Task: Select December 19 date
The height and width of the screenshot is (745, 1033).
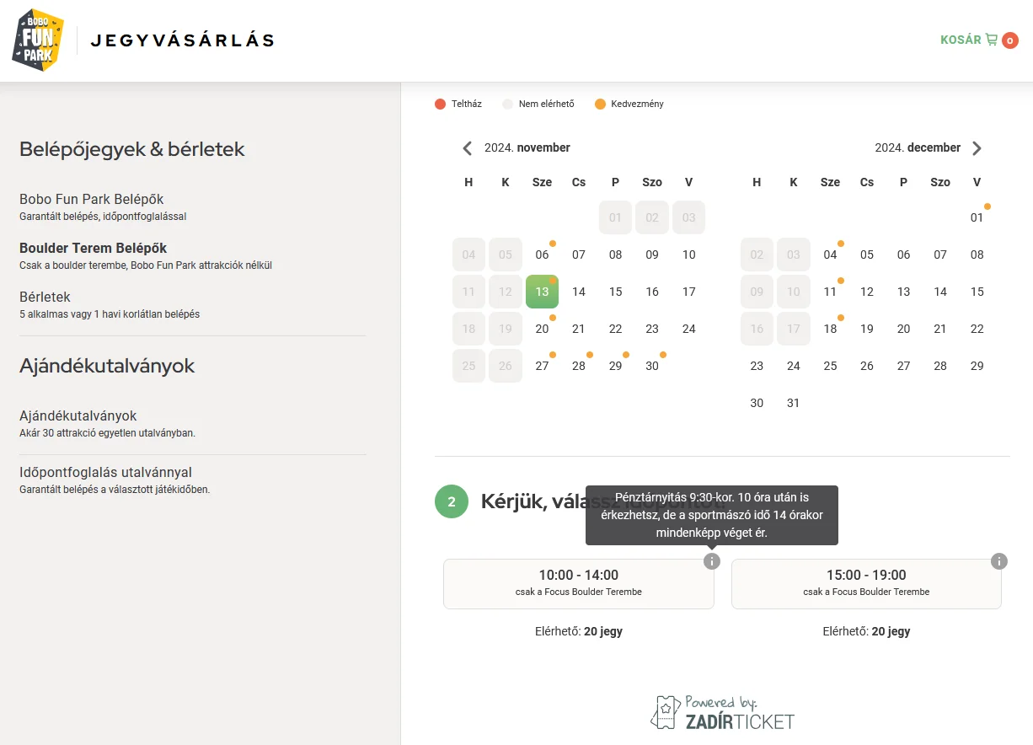Action: (867, 329)
